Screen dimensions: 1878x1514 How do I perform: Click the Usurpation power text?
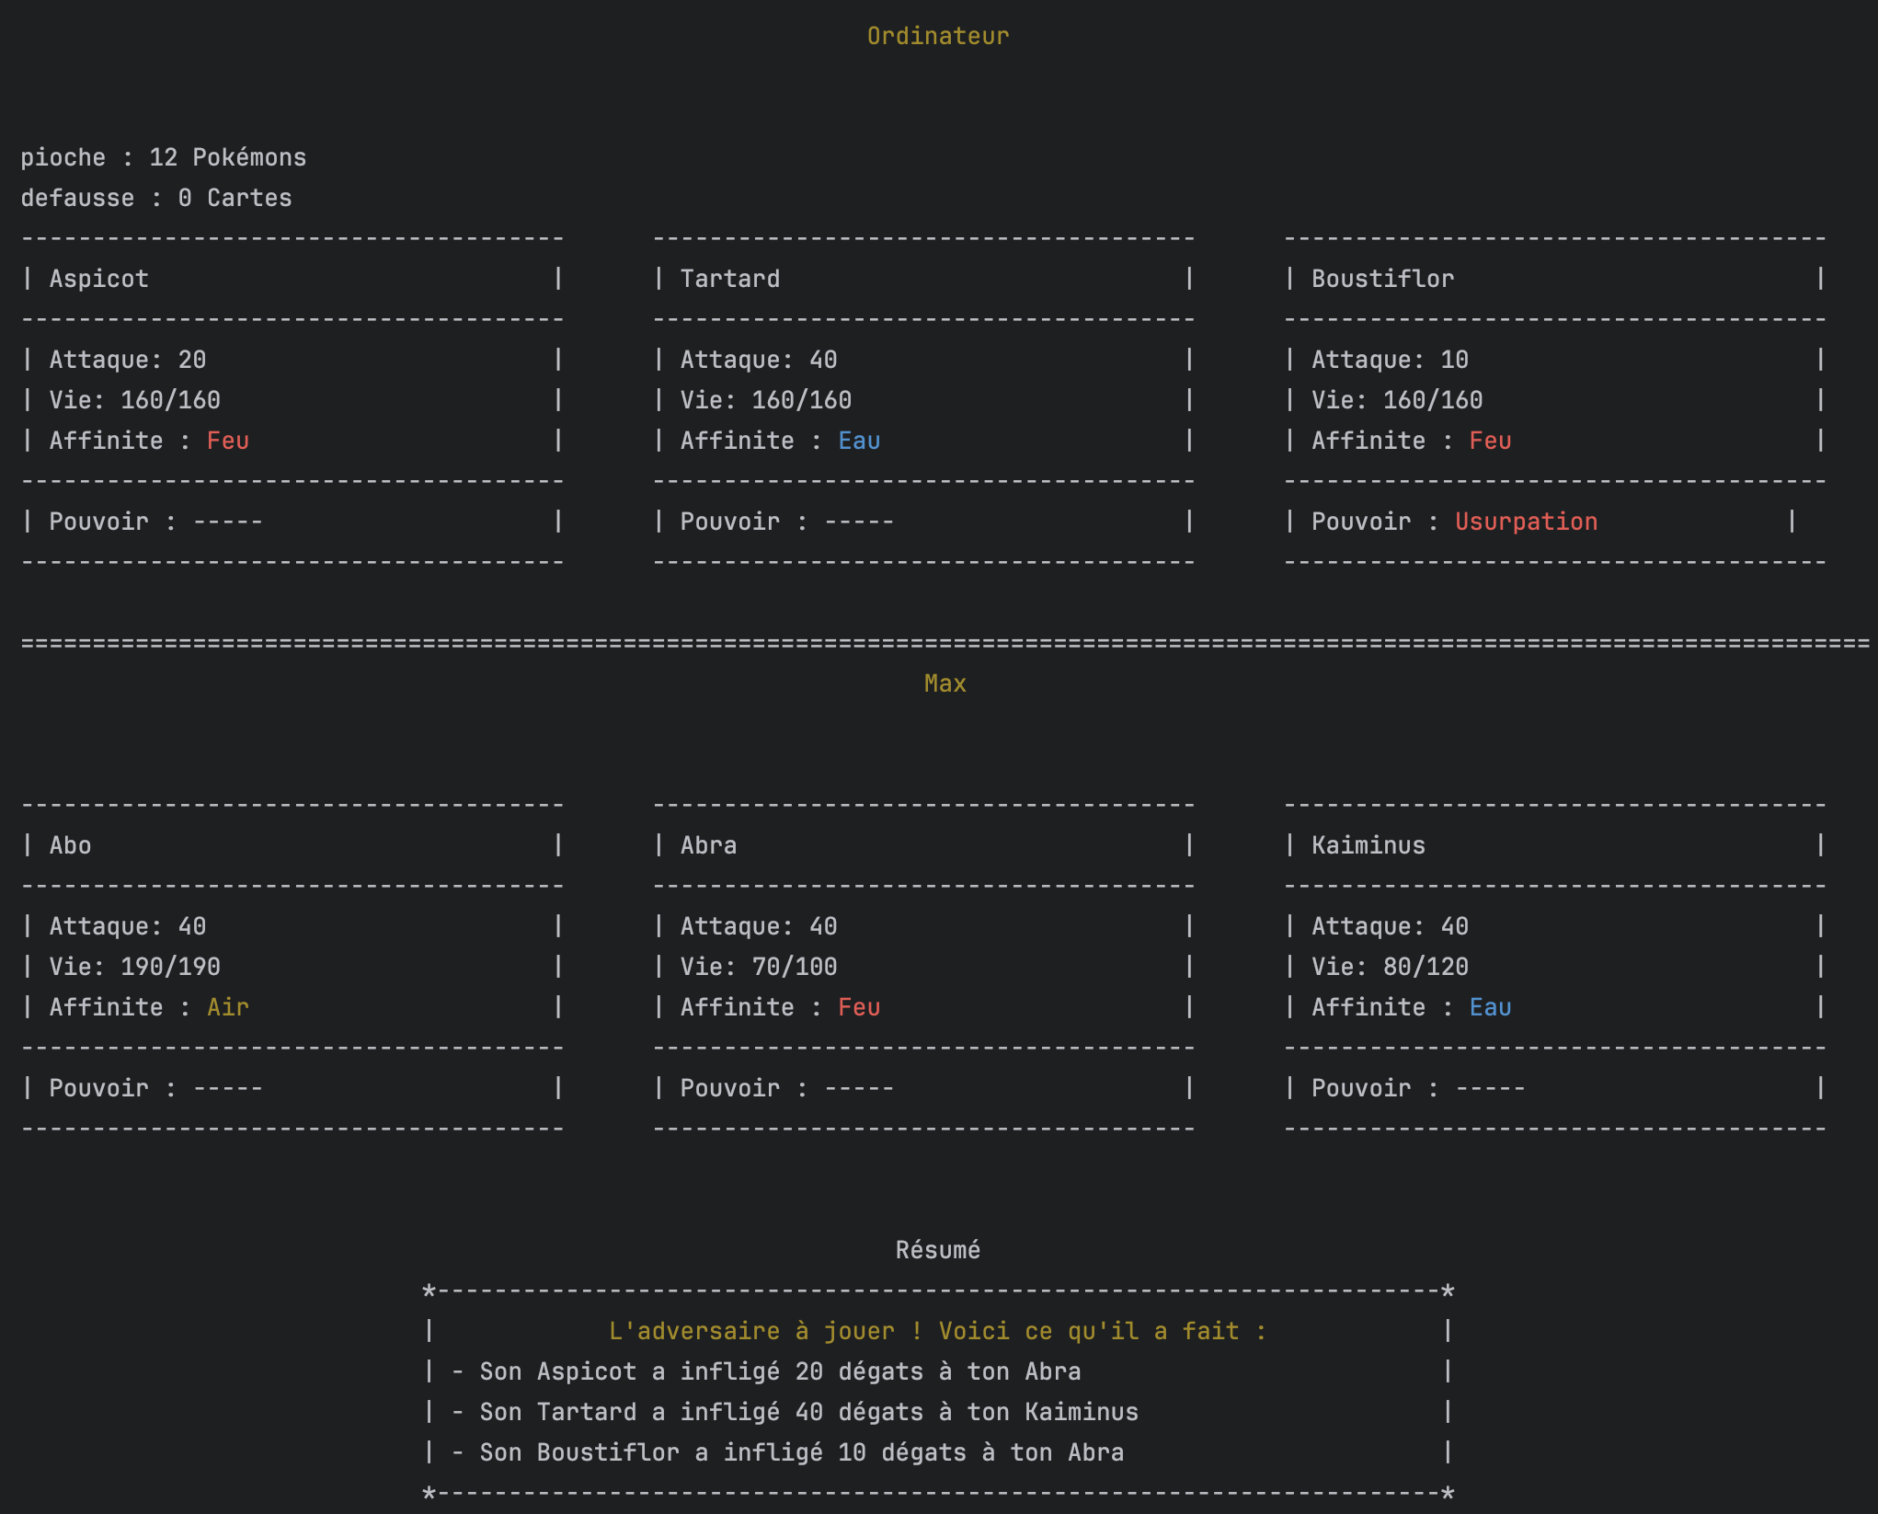coord(1526,522)
